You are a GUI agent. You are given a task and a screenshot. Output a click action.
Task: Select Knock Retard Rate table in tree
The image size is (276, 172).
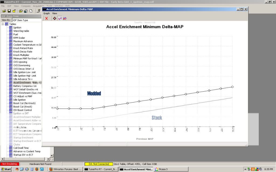(23, 48)
